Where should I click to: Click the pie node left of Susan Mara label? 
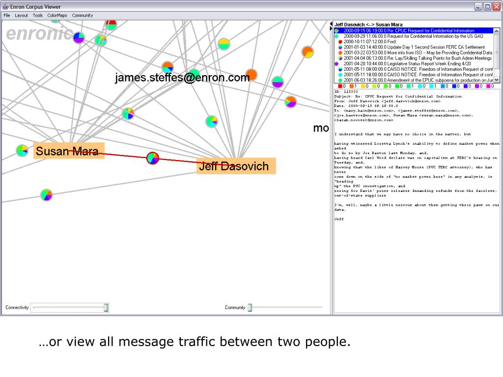tap(22, 150)
